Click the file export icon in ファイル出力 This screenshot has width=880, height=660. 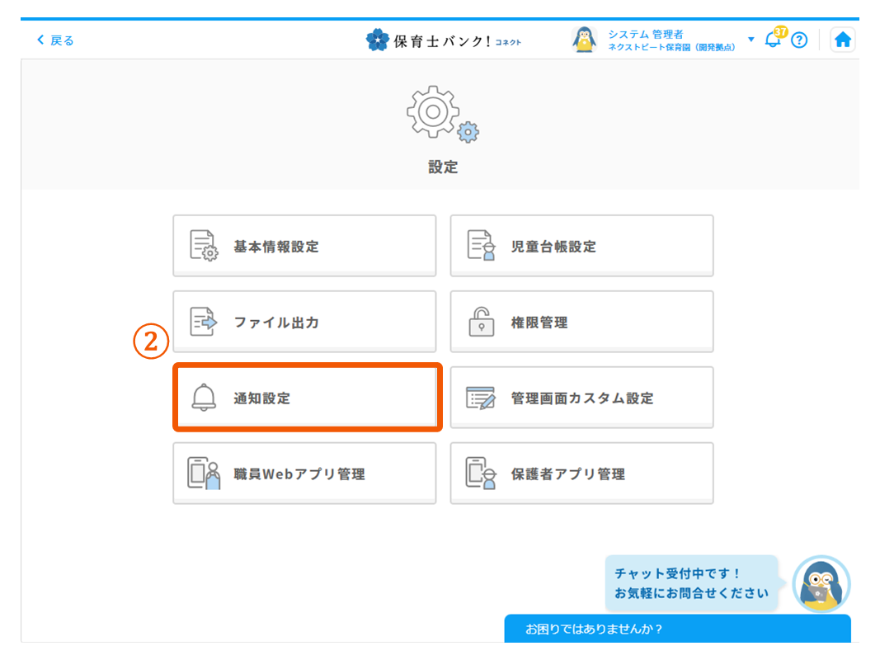click(x=203, y=322)
